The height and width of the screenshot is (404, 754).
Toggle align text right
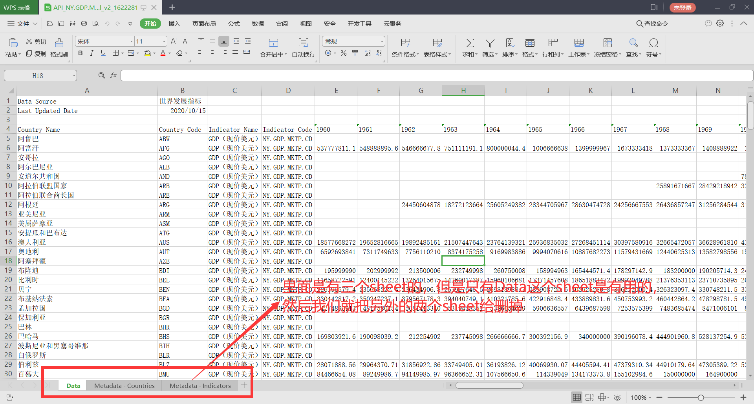[224, 53]
